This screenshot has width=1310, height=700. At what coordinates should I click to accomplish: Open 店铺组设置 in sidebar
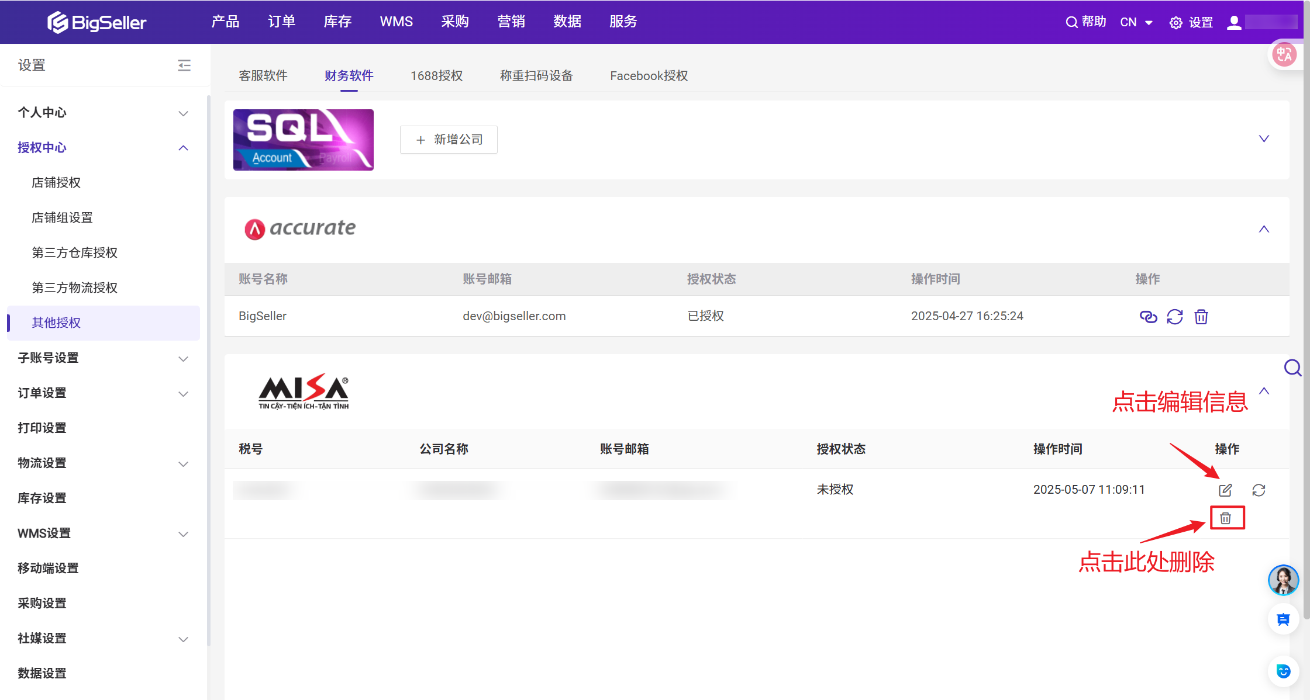coord(63,218)
